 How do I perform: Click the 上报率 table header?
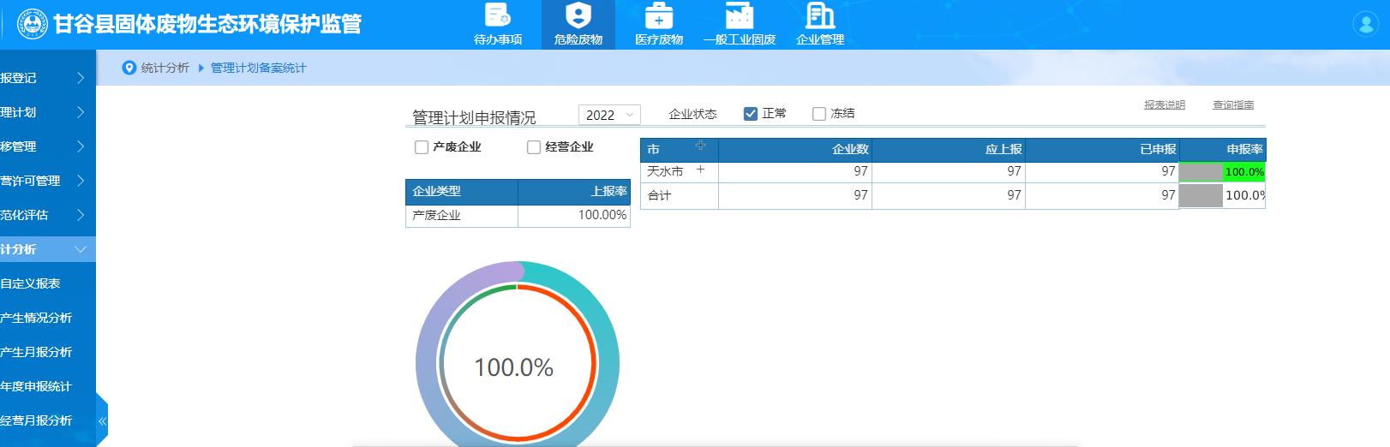[x=574, y=191]
